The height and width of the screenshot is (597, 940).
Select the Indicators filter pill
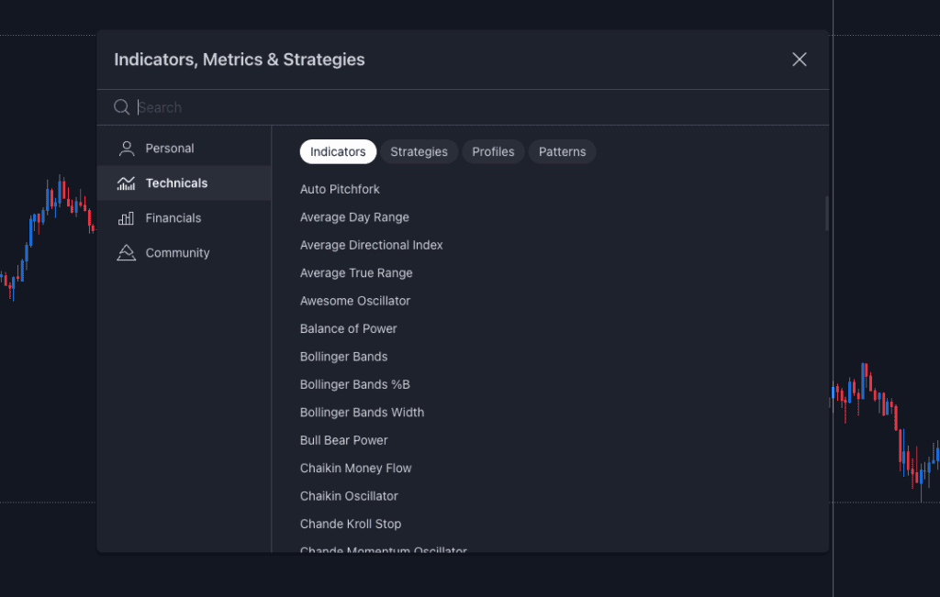[338, 152]
